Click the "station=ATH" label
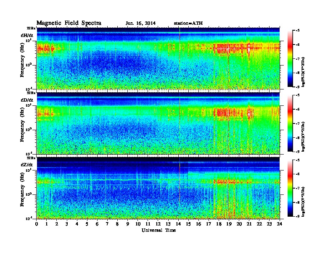The height and width of the screenshot is (257, 333). (188, 24)
